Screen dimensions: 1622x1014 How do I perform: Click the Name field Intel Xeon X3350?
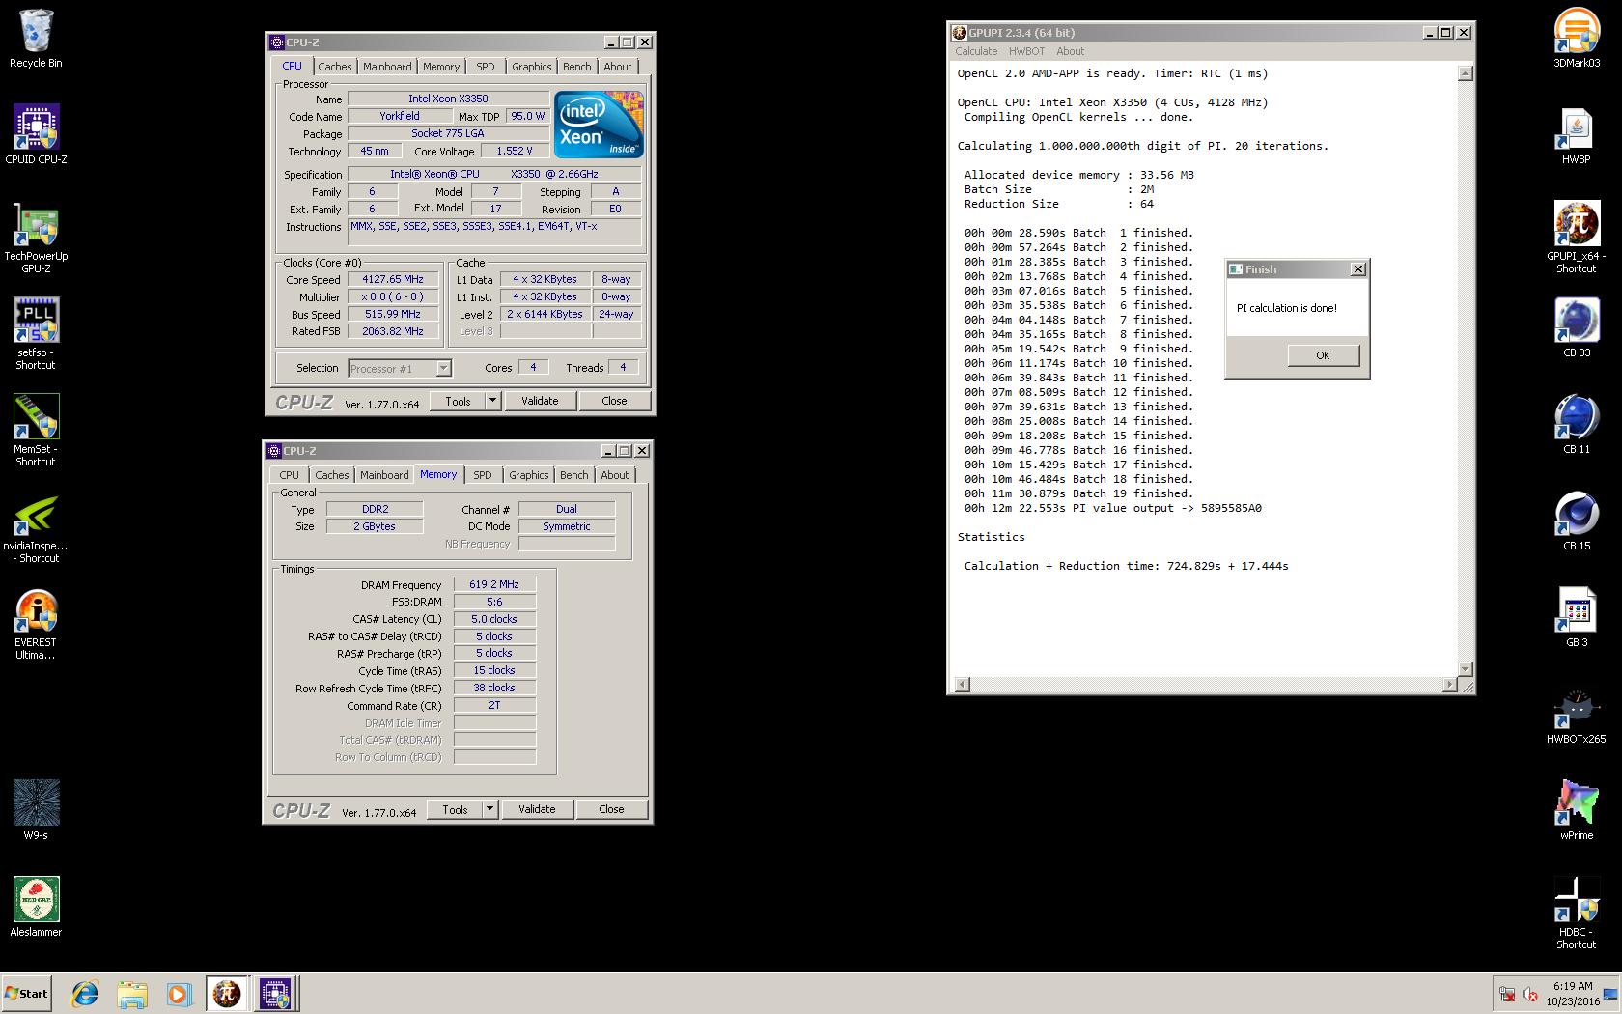[x=448, y=99]
